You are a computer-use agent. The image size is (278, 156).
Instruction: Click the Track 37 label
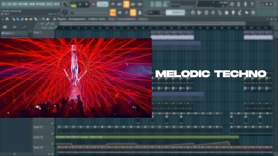38,127
